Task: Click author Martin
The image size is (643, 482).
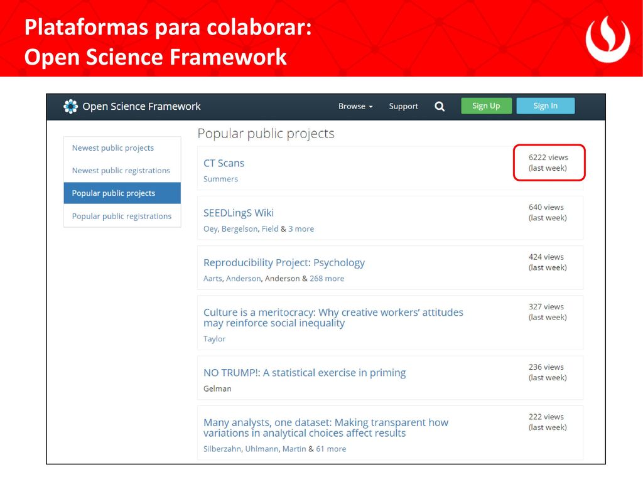Action: click(294, 449)
